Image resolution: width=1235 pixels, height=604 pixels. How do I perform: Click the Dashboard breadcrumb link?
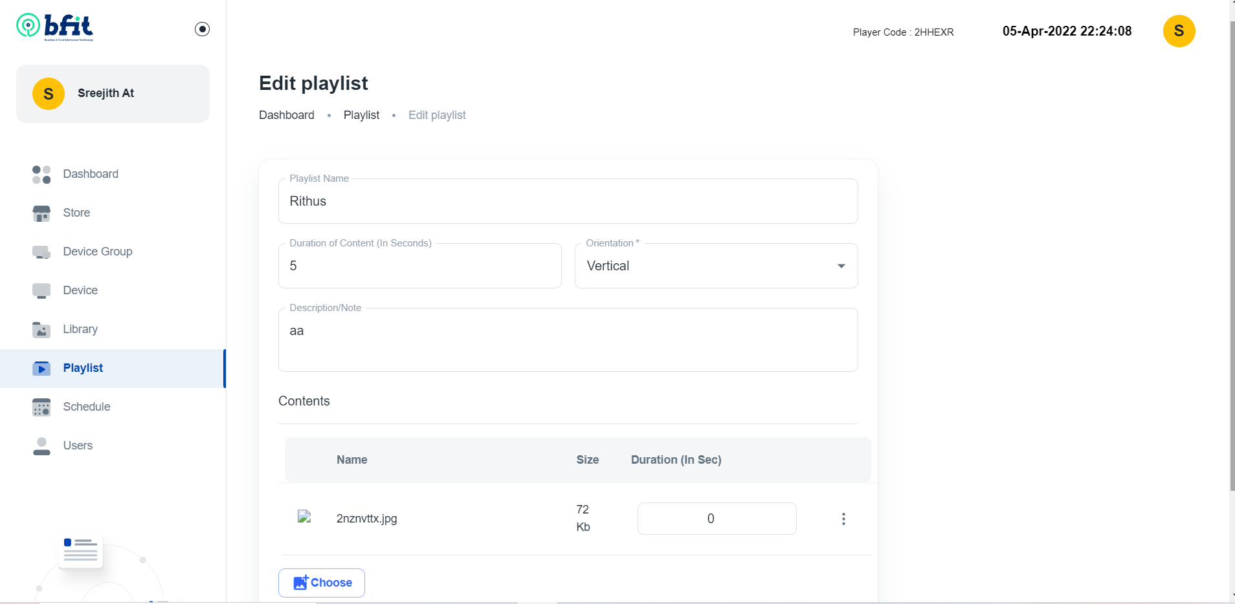(x=287, y=115)
